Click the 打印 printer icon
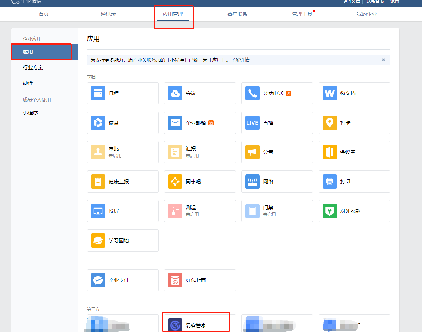 pos(330,182)
